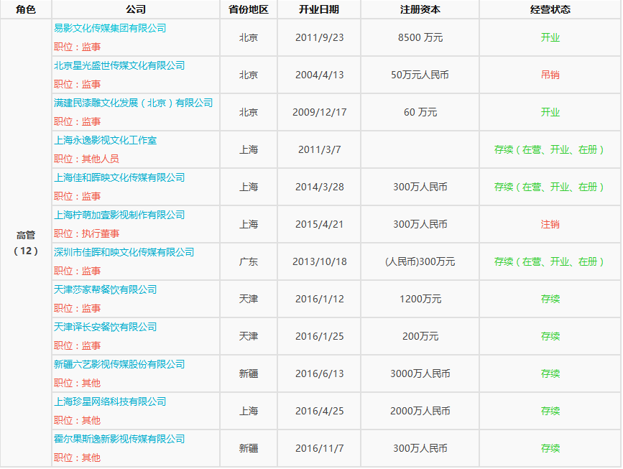Select the 经营状态 column header
The height and width of the screenshot is (469, 623).
pos(550,9)
